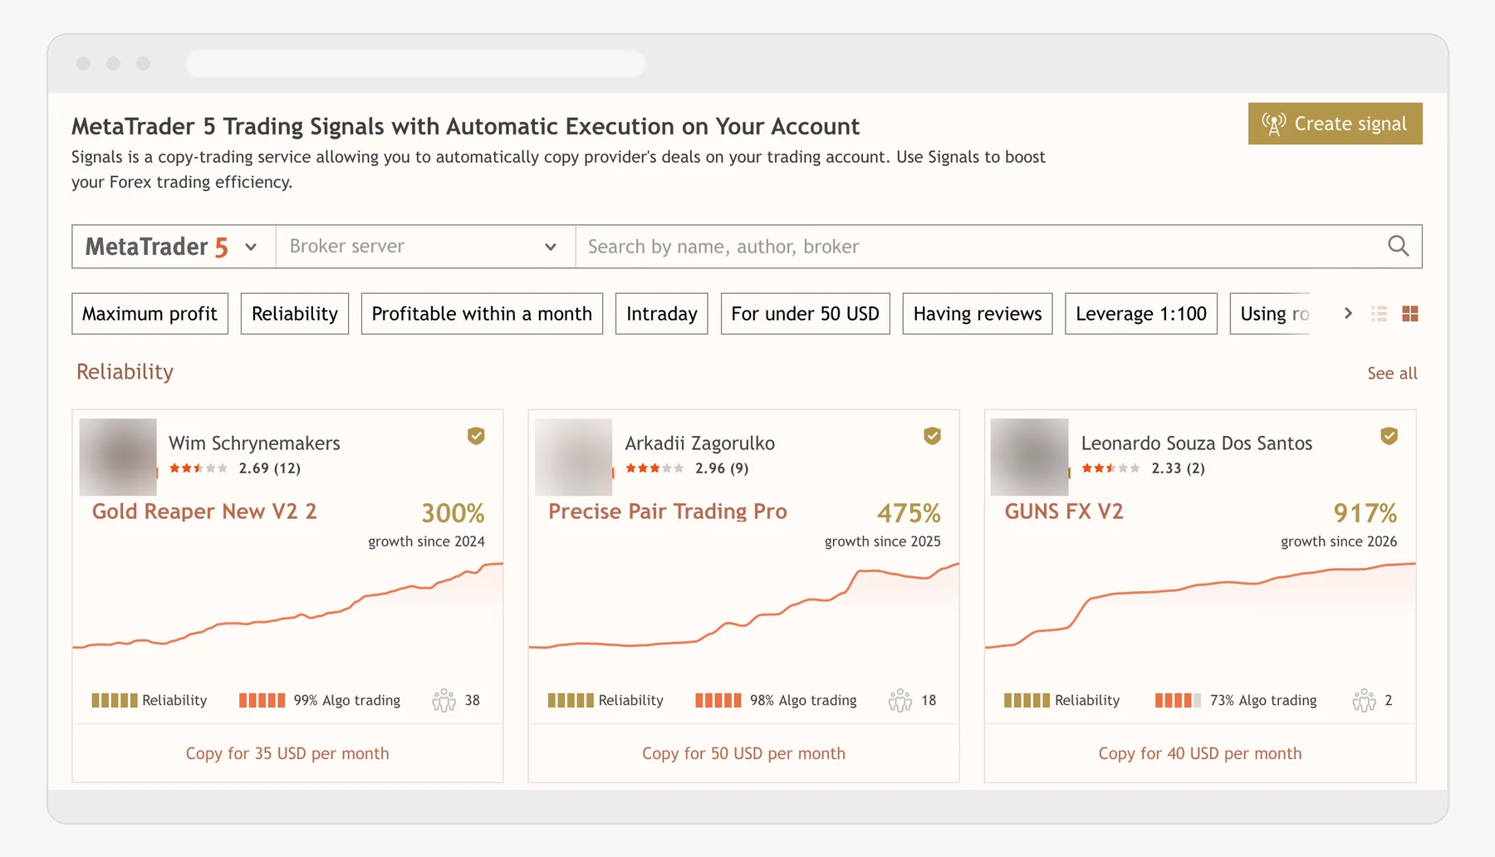Open Precise Pair Trading Pro signal
Image resolution: width=1495 pixels, height=857 pixels.
tap(668, 512)
